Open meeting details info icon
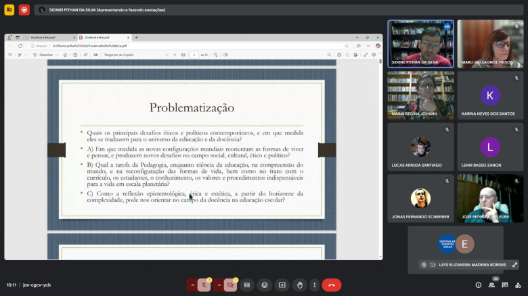Viewport: 528px width, 296px height. pos(479,285)
